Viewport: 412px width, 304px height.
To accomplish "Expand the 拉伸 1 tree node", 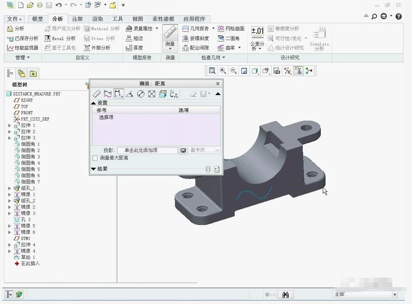I will [x=10, y=125].
